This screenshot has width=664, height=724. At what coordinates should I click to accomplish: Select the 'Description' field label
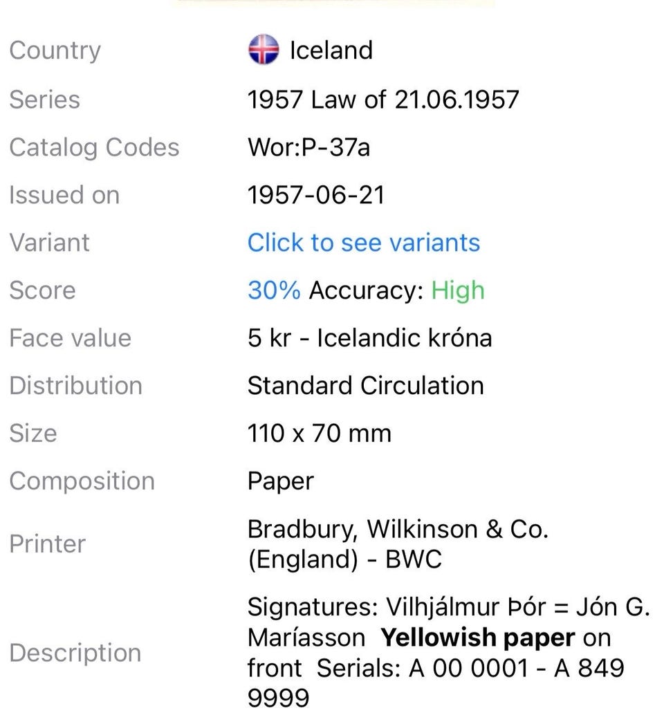(75, 653)
